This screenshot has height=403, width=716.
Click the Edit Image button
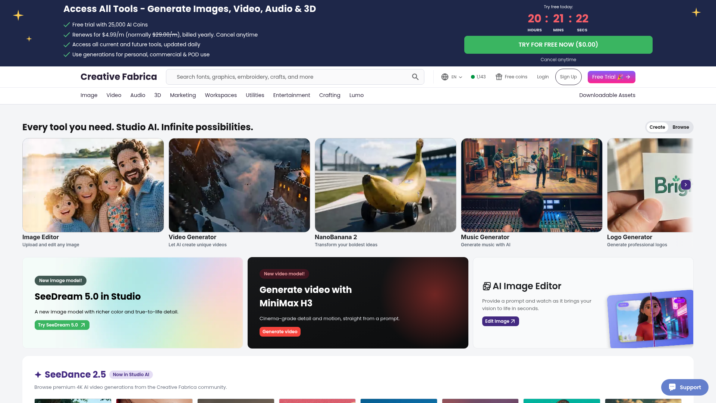pos(500,321)
